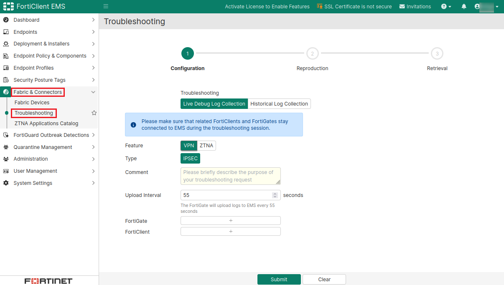
Task: Click the Dashboard gauge icon
Action: (x=6, y=20)
